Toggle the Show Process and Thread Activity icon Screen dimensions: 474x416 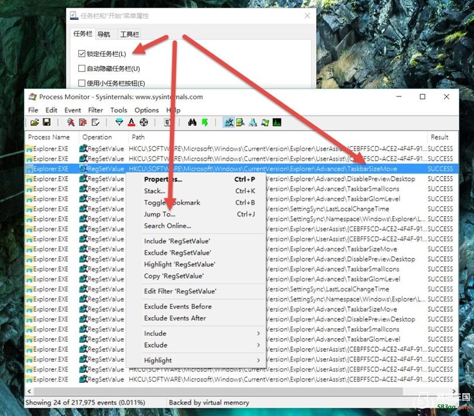(265, 122)
